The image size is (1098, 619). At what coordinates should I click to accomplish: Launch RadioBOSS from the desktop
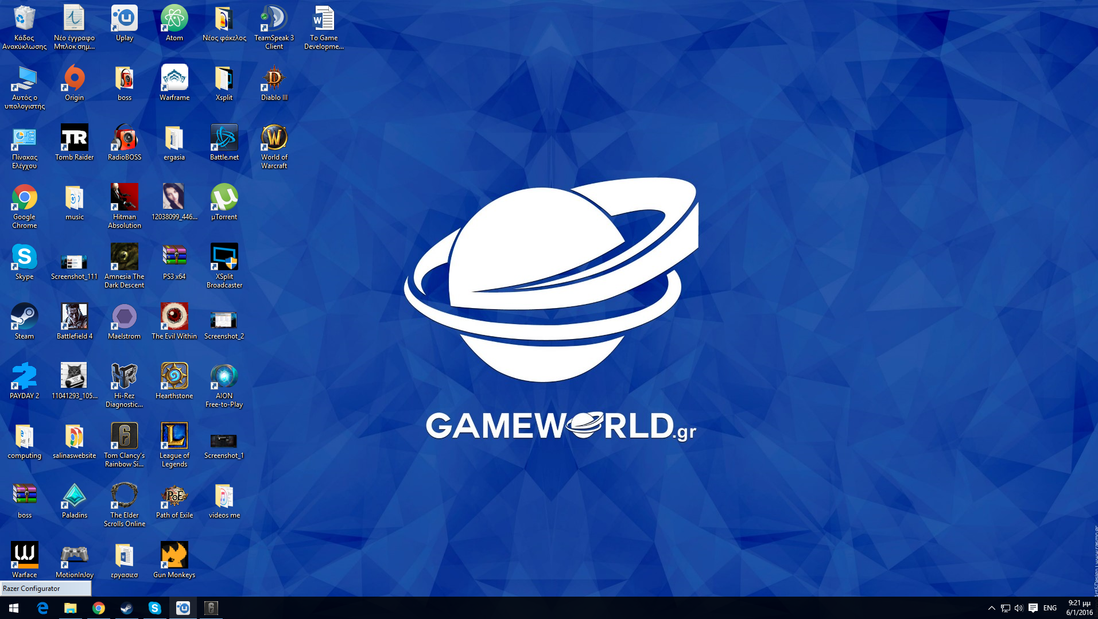click(124, 142)
